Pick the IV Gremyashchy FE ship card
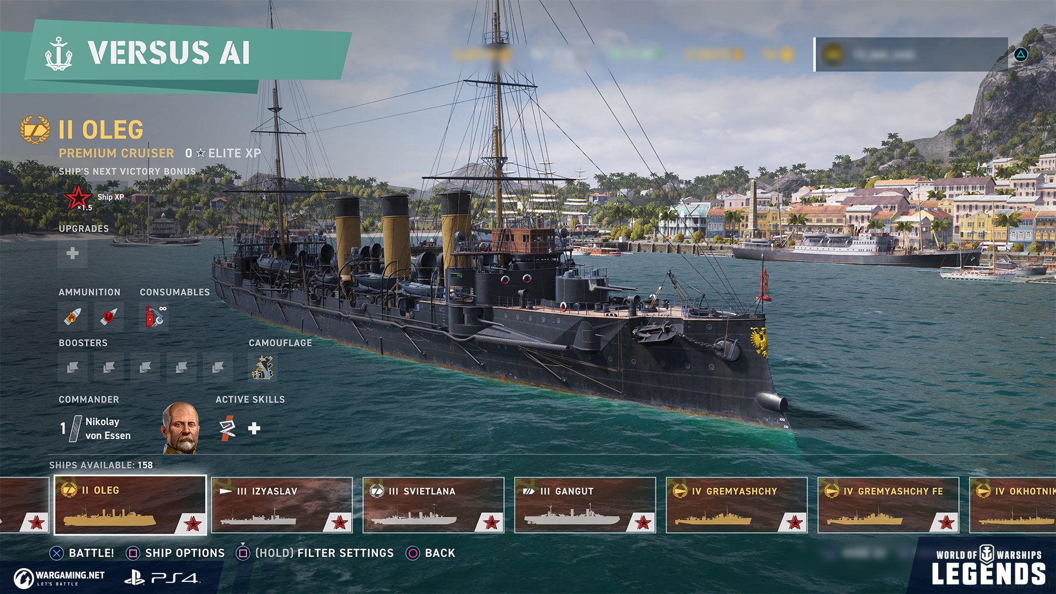Screen dimensions: 1056x594 tap(888, 505)
